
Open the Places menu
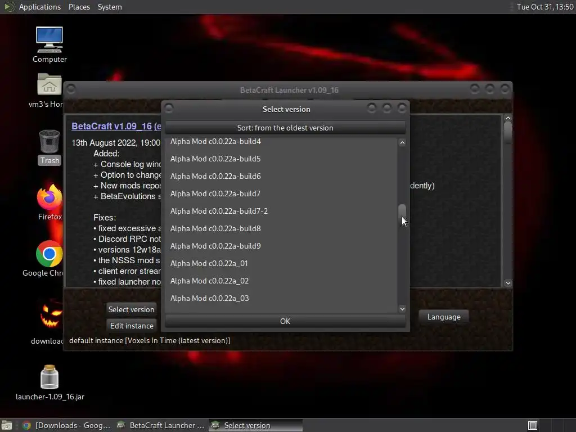pos(79,7)
